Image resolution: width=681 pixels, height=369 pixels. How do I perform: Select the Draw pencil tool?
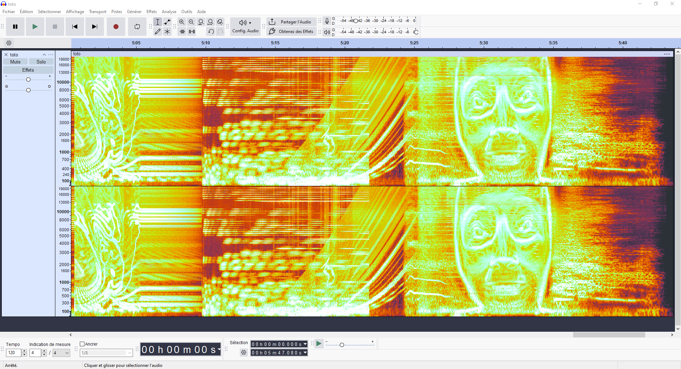(158, 32)
